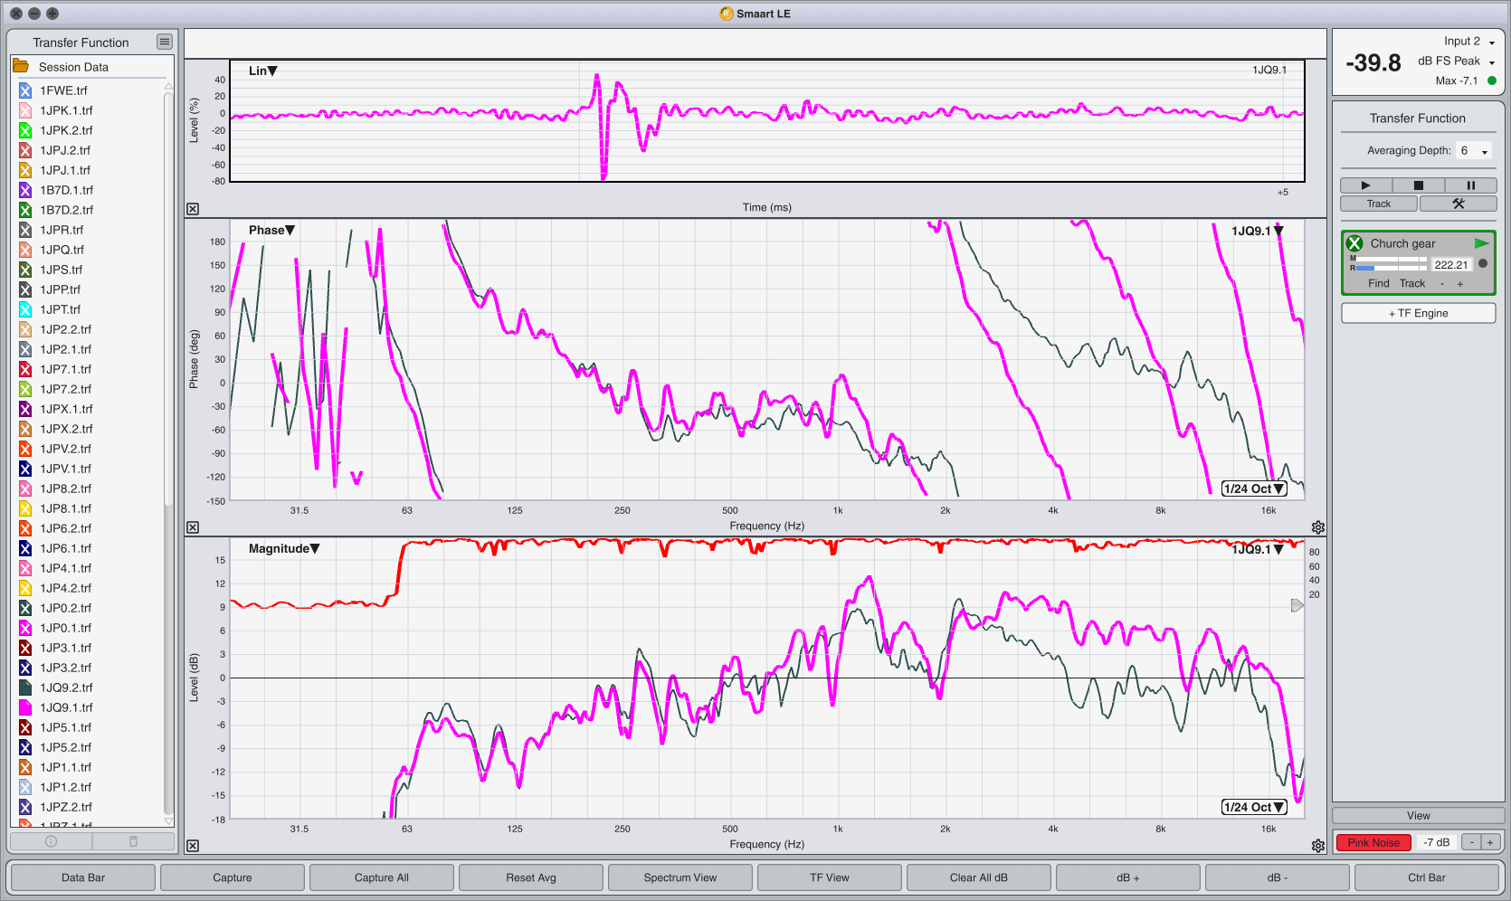The height and width of the screenshot is (901, 1511).
Task: Click the dark trace icon for 1JQ9.2.trf
Action: 25,688
